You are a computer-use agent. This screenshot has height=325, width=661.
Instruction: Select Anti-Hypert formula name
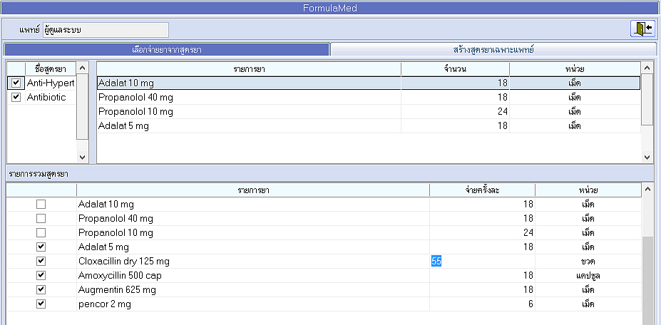coord(51,83)
